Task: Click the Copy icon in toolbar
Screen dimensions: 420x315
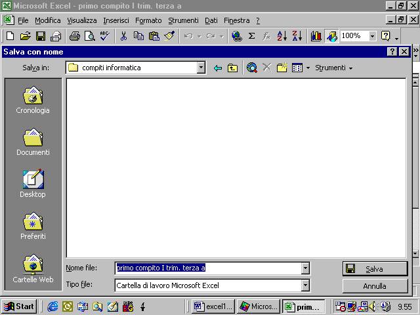Action: (138, 35)
